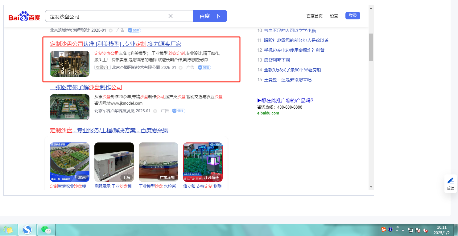Click the 北京 smart agriculture sand table image
The image size is (458, 236).
(70, 162)
